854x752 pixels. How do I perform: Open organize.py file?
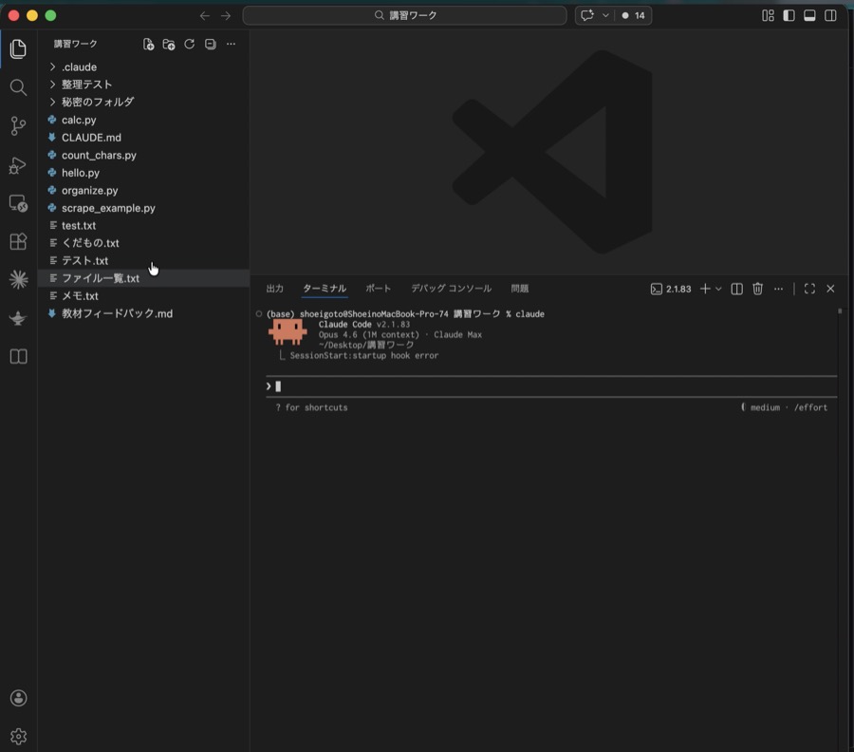pyautogui.click(x=143, y=190)
